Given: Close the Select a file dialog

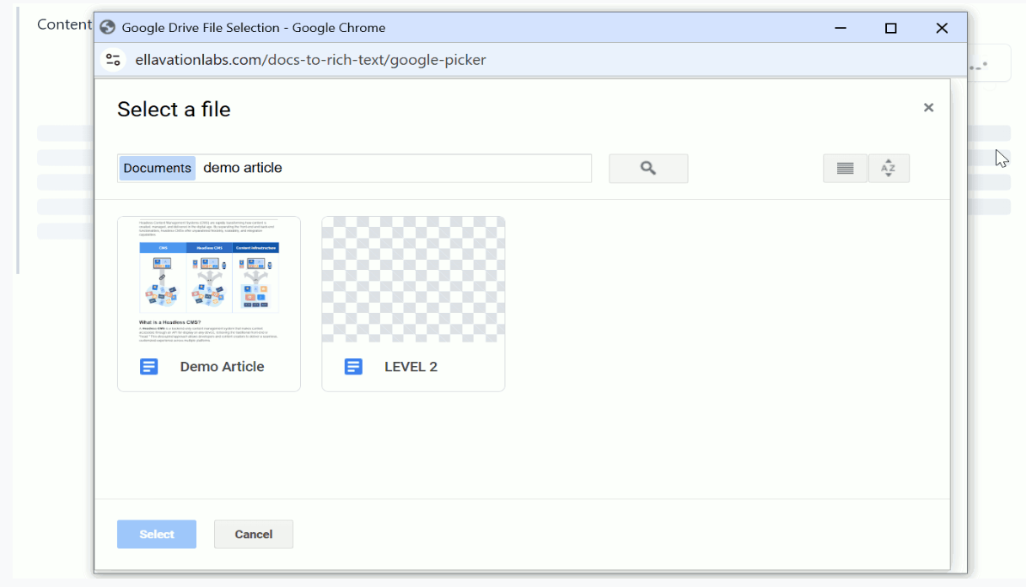Looking at the screenshot, I should coord(928,108).
